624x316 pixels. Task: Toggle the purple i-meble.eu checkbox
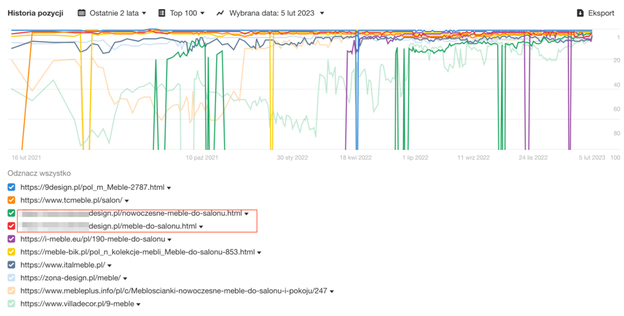[12, 239]
